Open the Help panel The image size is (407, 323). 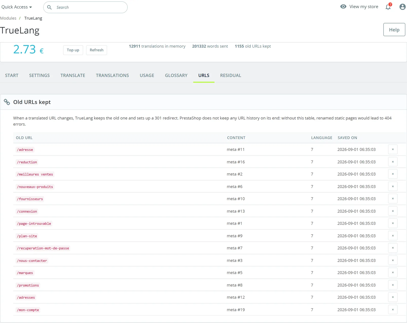coord(394,30)
